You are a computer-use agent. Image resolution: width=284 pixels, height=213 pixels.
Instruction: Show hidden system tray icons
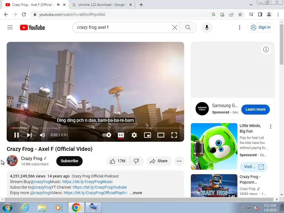(x=242, y=208)
